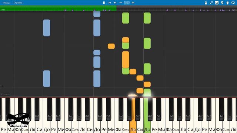Toggle the metronome icon
The image size is (237, 133).
click(206, 3)
